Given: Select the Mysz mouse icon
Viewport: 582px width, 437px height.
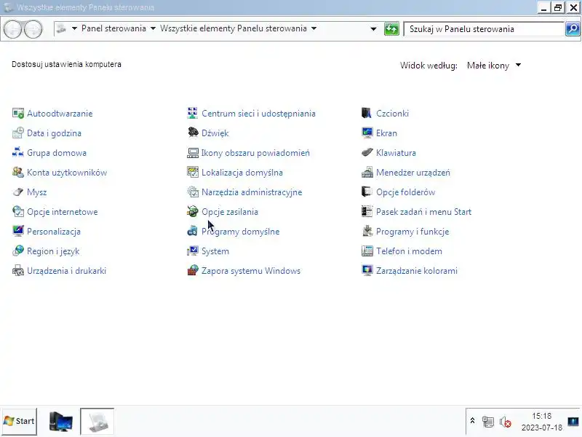Looking at the screenshot, I should [17, 192].
